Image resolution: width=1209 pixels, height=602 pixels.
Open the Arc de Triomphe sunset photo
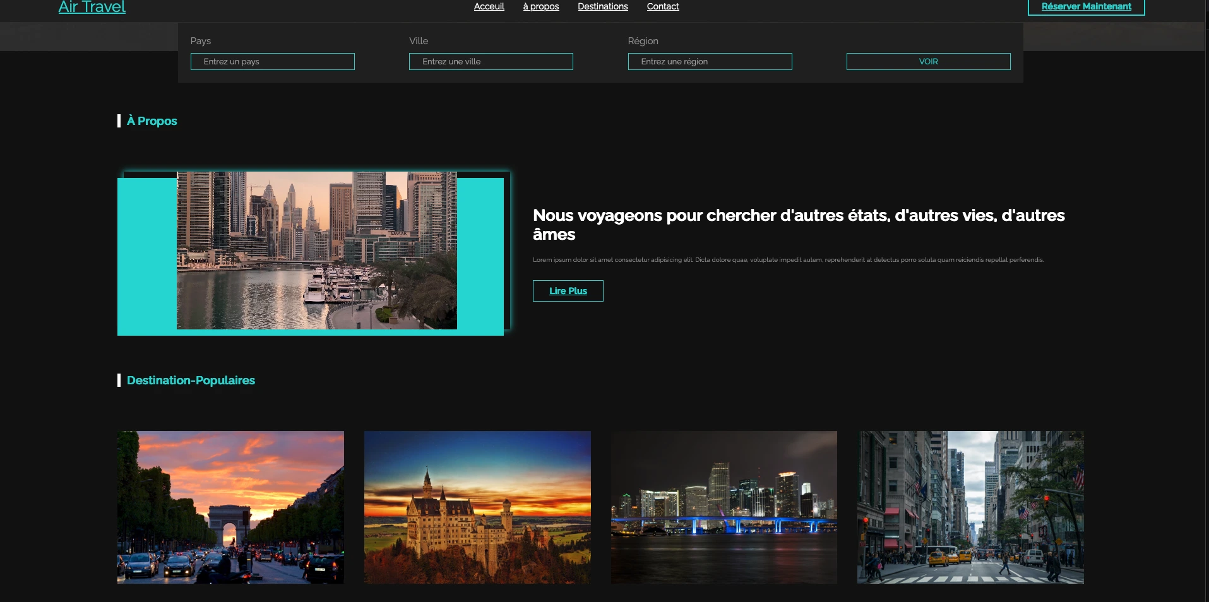point(230,507)
